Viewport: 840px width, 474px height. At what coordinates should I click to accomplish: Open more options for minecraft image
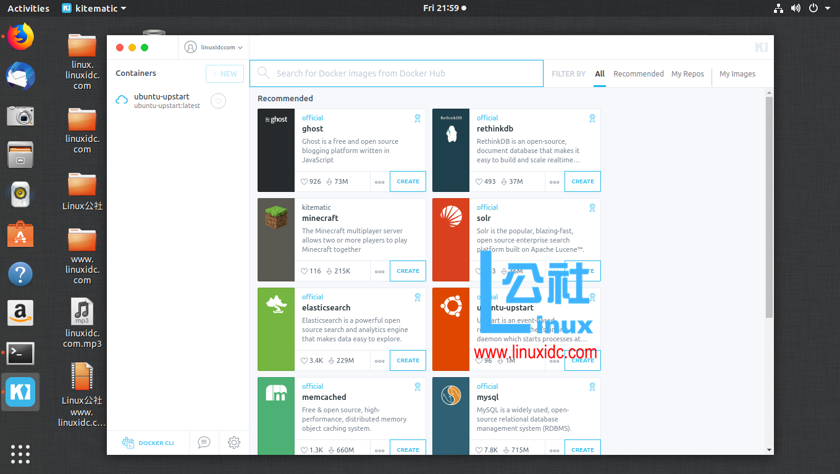pyautogui.click(x=380, y=272)
